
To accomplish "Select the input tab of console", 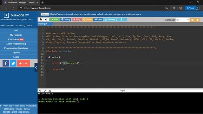I will (x=123, y=91).
